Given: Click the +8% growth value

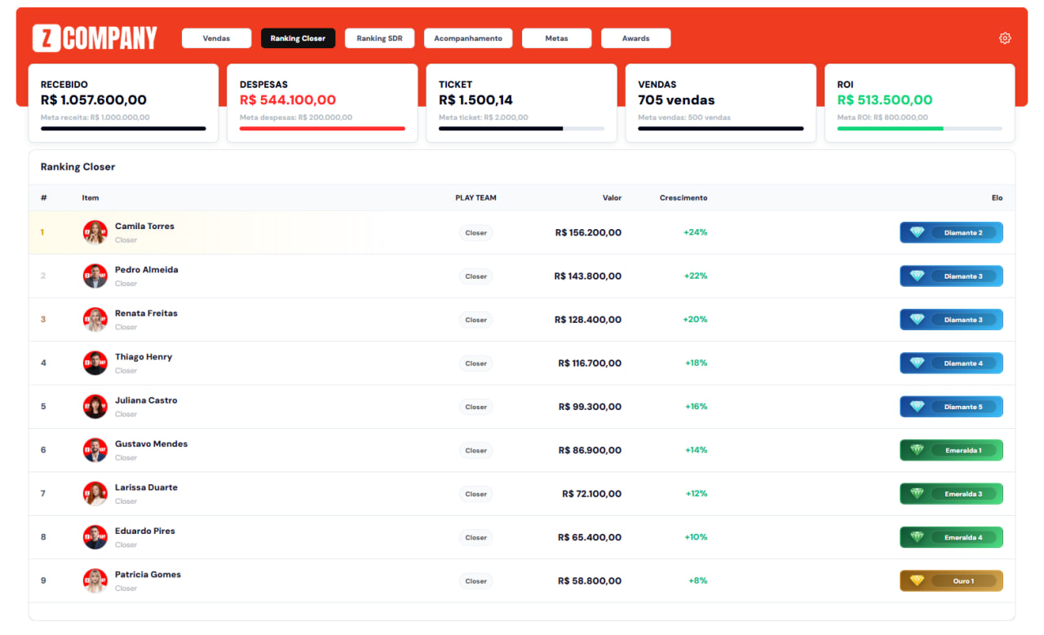Looking at the screenshot, I should pyautogui.click(x=697, y=580).
